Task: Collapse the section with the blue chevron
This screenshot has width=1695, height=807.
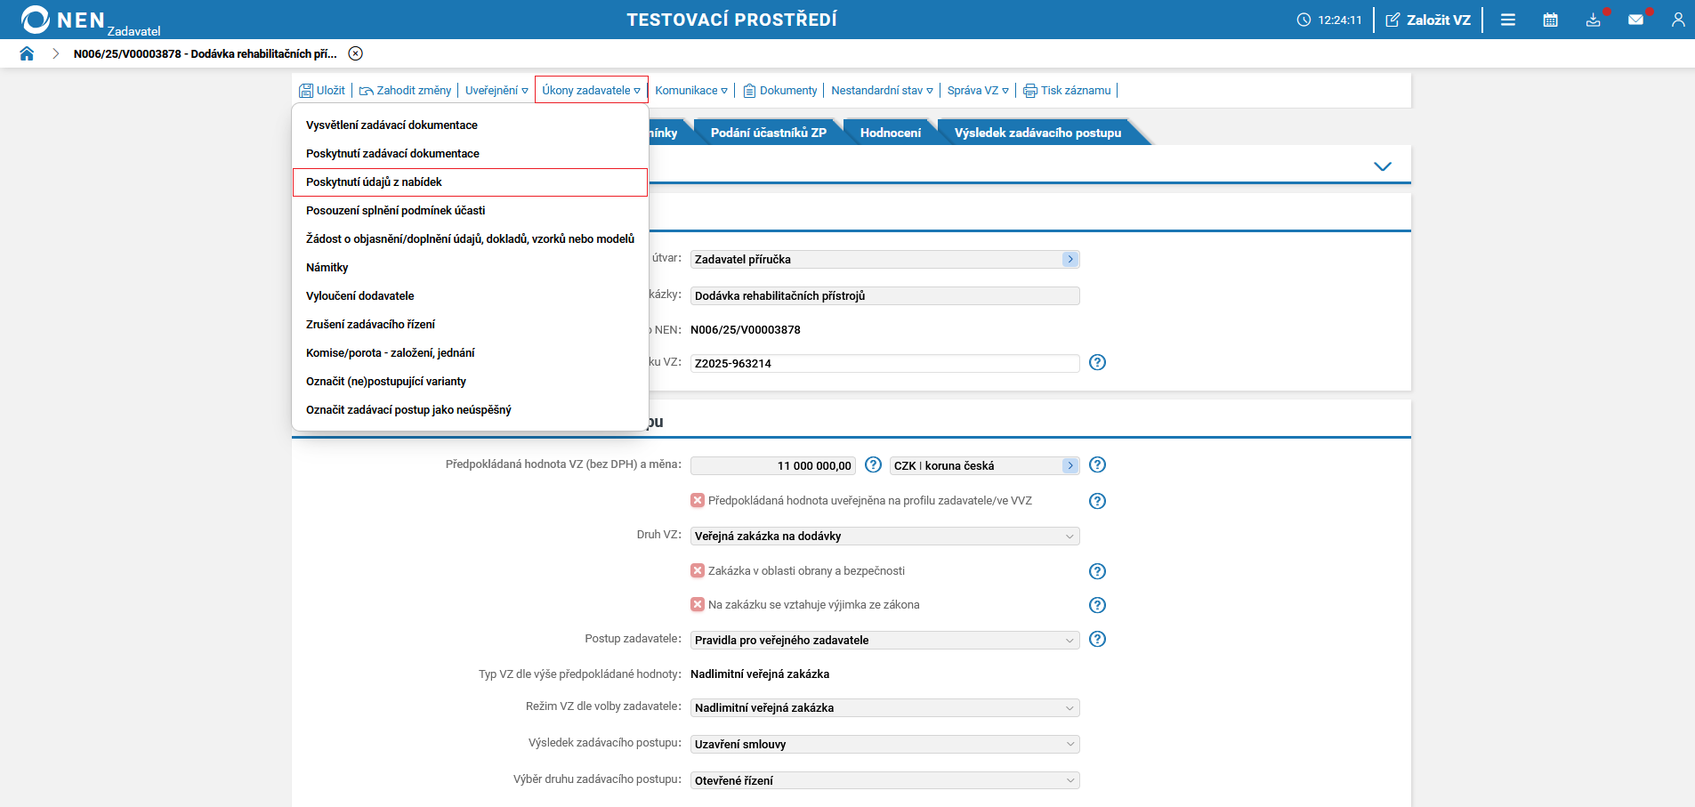Action: (1382, 166)
